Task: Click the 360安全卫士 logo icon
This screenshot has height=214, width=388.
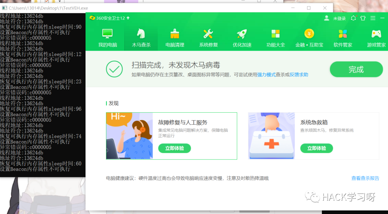Action: pyautogui.click(x=92, y=18)
